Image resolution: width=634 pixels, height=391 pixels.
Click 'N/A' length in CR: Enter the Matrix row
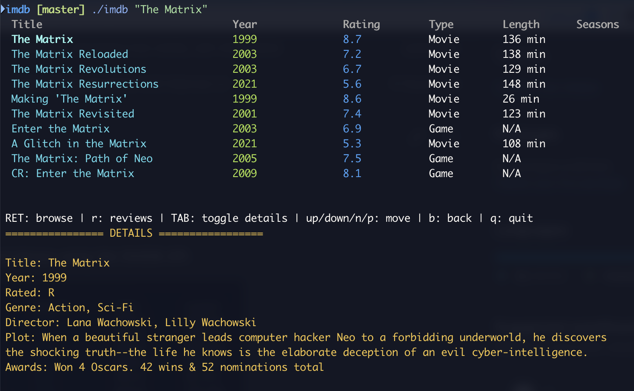(x=512, y=173)
